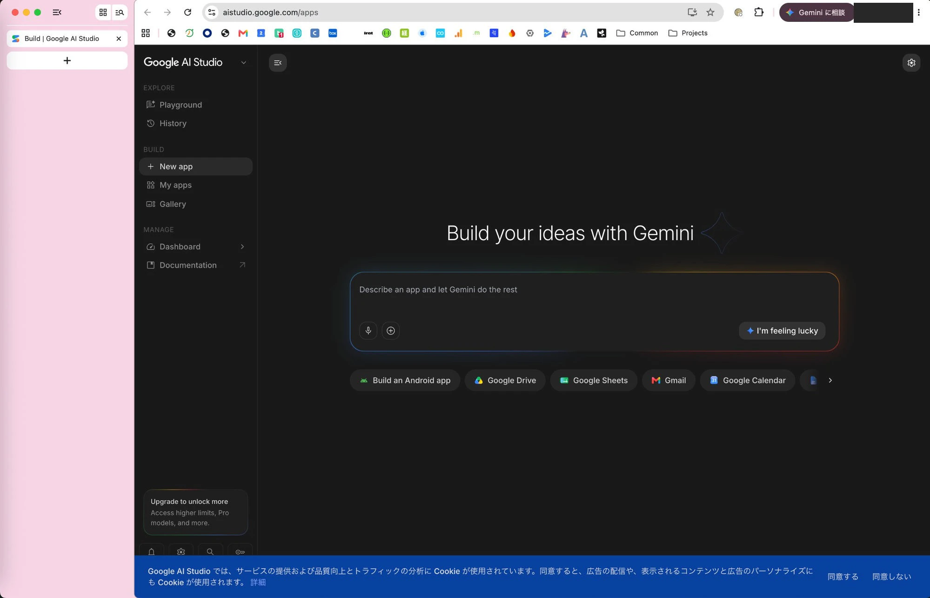Collapse the sidebar with the panel toggle icon

(278, 63)
